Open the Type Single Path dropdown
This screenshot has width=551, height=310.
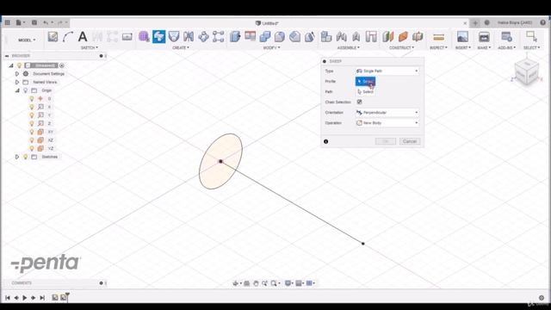tap(387, 71)
